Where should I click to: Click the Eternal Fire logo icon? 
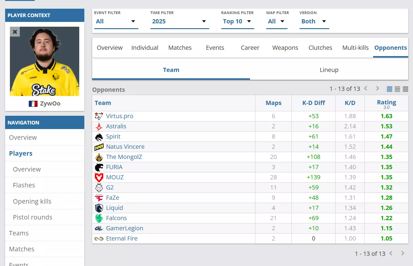click(x=99, y=239)
